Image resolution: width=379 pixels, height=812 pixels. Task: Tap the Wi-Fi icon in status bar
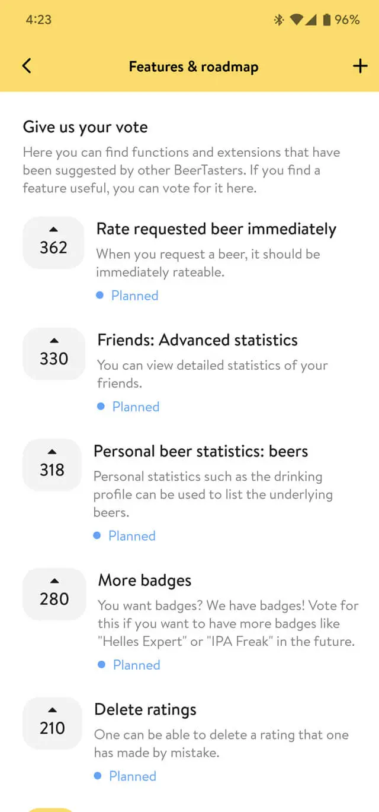pyautogui.click(x=296, y=20)
